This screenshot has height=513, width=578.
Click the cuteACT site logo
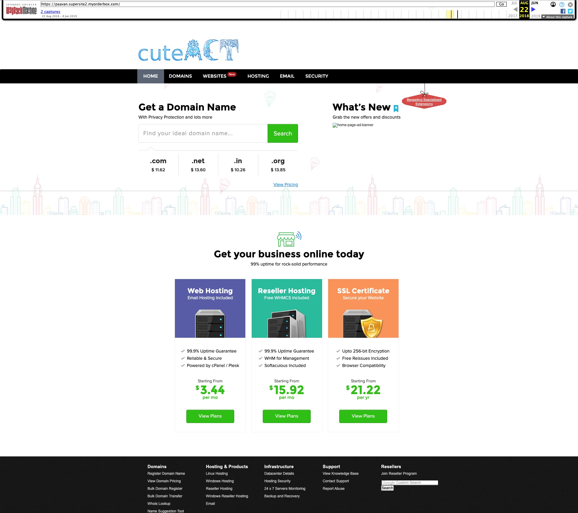coord(188,51)
